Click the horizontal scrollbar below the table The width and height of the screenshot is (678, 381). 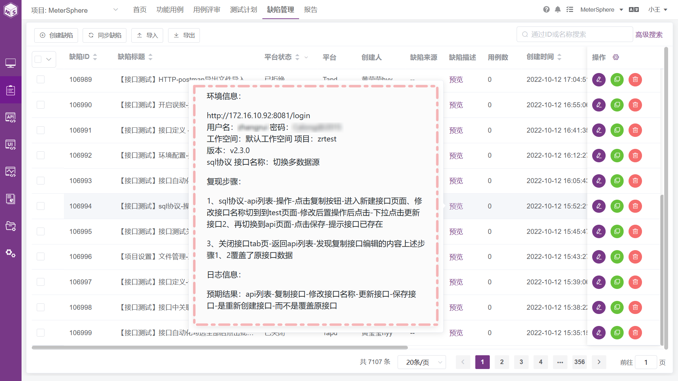[220, 347]
